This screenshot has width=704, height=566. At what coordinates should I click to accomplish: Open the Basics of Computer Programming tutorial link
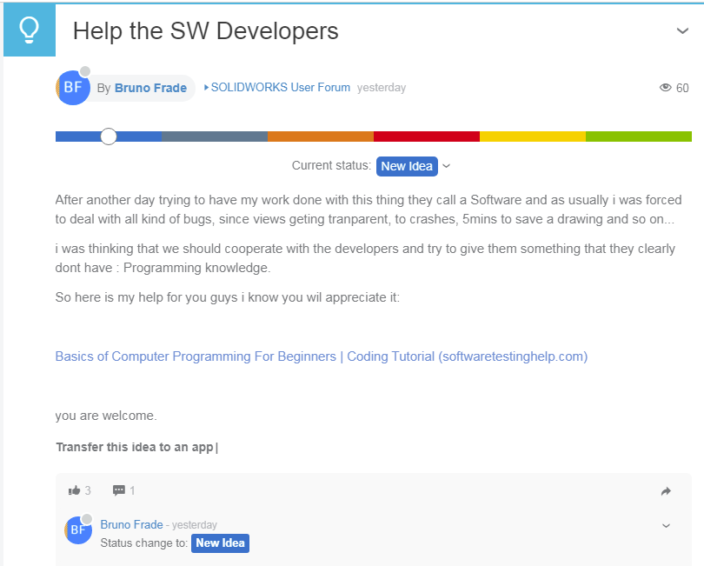322,356
